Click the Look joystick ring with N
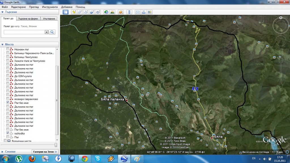This screenshot has height=163, width=290. coord(281,25)
